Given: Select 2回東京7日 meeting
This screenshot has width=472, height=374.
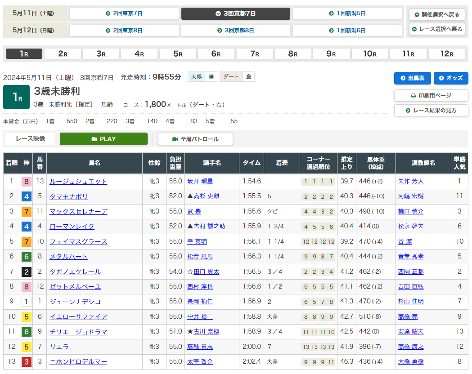Looking at the screenshot, I should (x=124, y=13).
